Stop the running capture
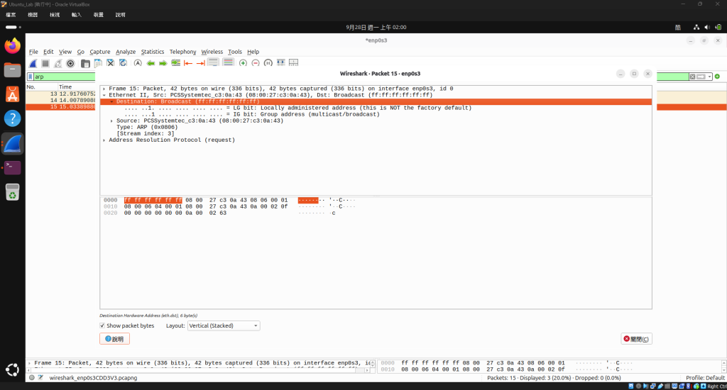 (x=45, y=63)
